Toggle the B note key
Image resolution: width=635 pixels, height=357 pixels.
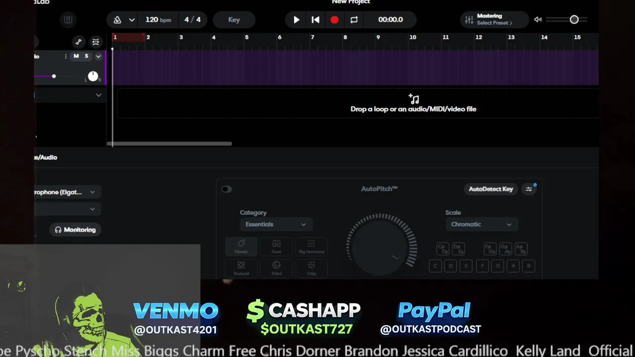(x=529, y=266)
